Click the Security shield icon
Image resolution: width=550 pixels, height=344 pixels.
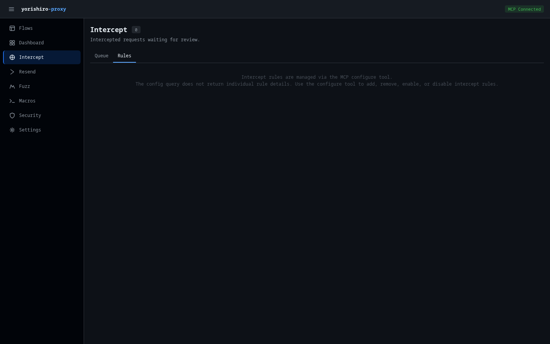12,115
